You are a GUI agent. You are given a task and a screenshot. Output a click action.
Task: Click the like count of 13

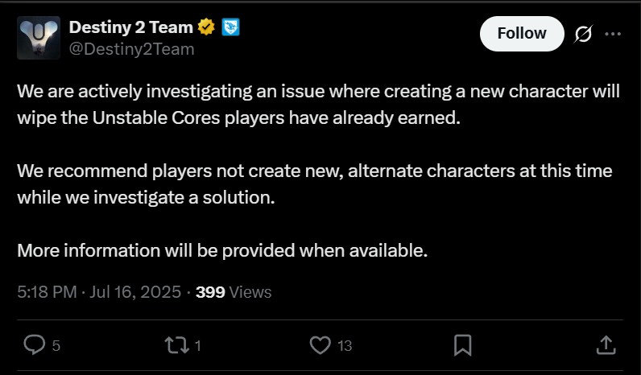[345, 346]
